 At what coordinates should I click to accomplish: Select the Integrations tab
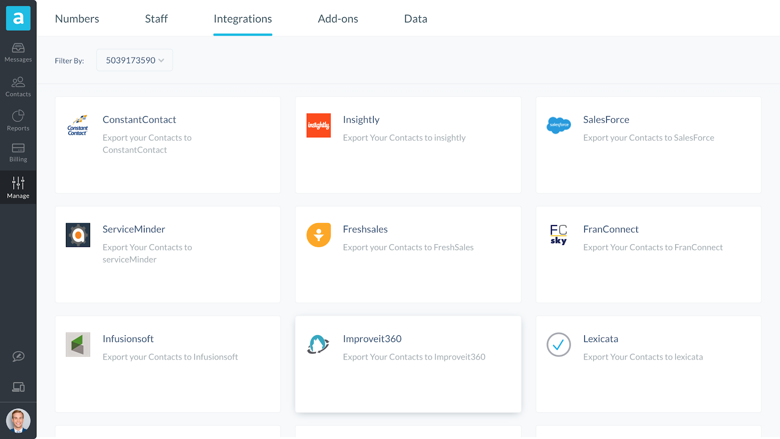tap(243, 19)
